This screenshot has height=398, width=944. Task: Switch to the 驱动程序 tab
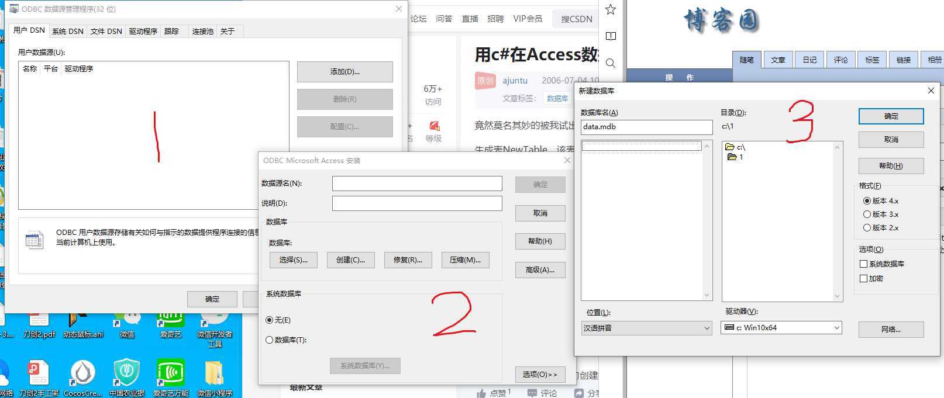143,31
